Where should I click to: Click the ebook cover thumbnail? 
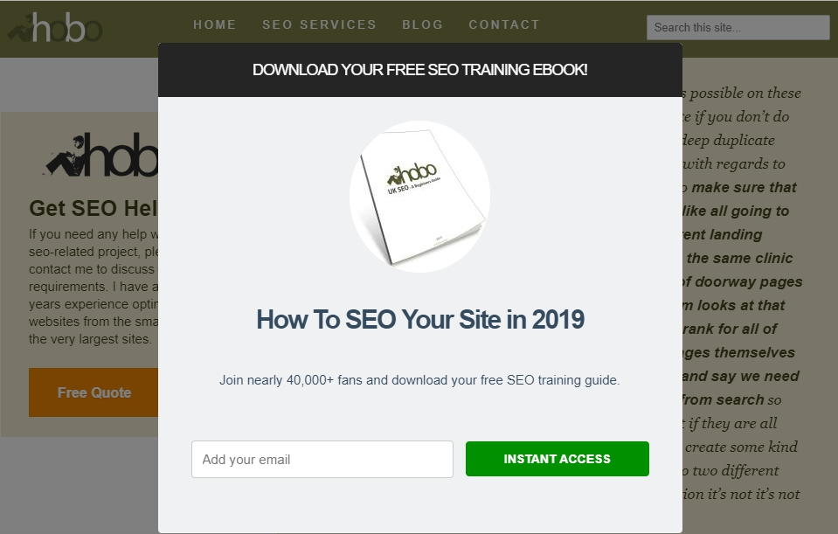[x=420, y=196]
